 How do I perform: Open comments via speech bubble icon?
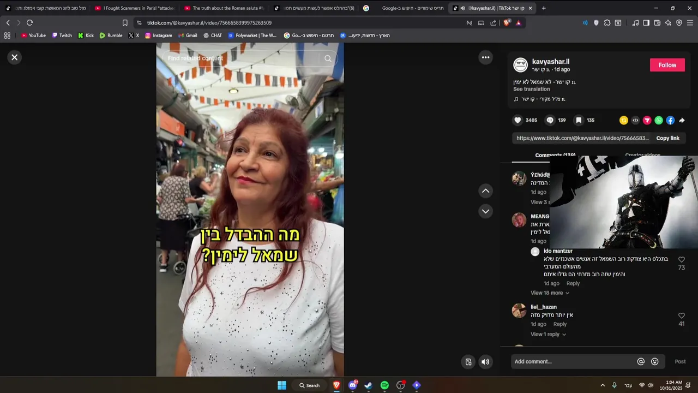550,120
